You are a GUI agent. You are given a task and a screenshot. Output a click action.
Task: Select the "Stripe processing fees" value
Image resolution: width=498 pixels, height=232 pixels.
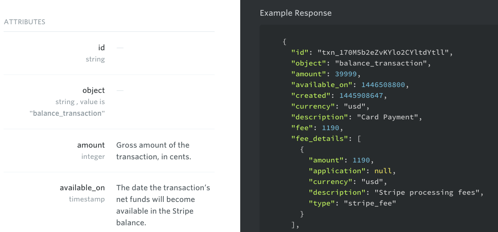coord(426,193)
